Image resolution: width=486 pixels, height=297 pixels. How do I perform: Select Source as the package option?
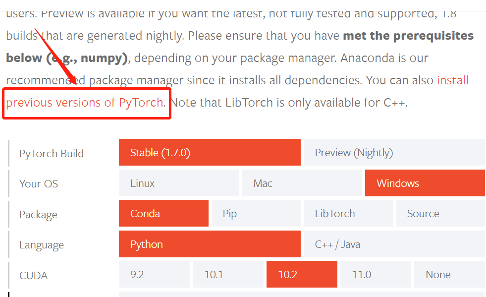point(440,213)
